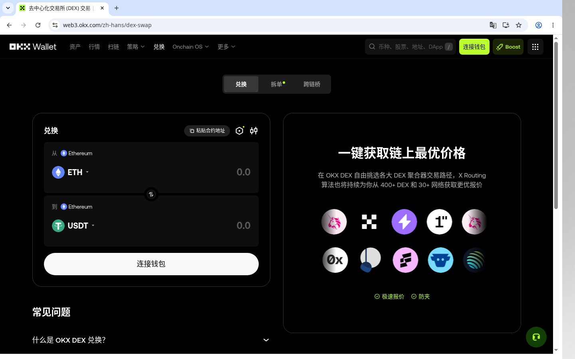Open the hexagon routing settings icon

pyautogui.click(x=240, y=131)
